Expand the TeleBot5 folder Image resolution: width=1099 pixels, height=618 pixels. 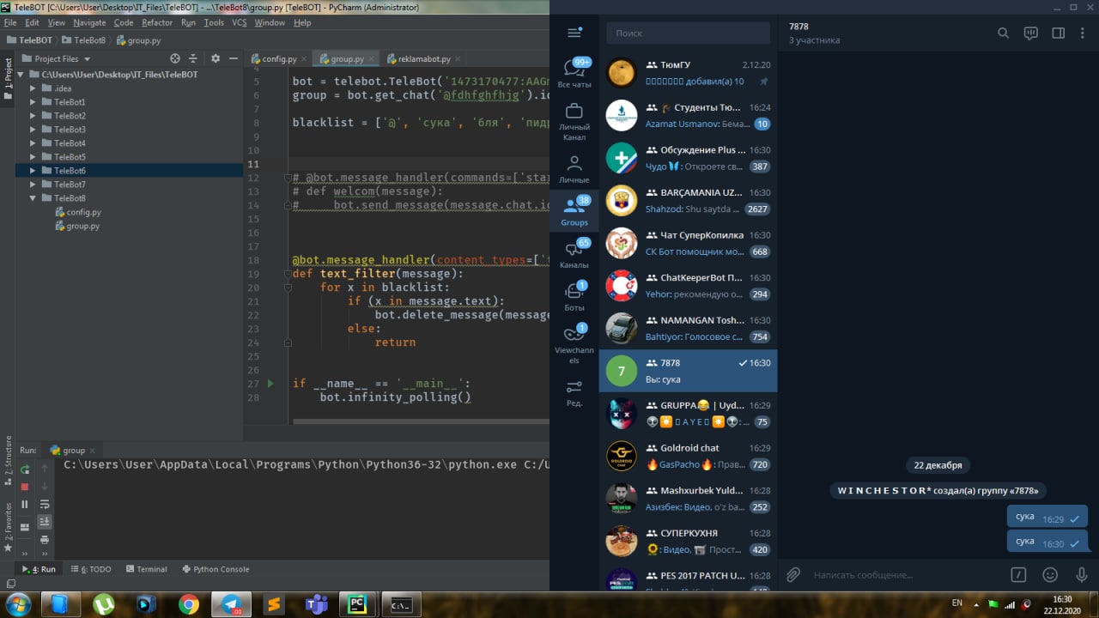pos(33,157)
